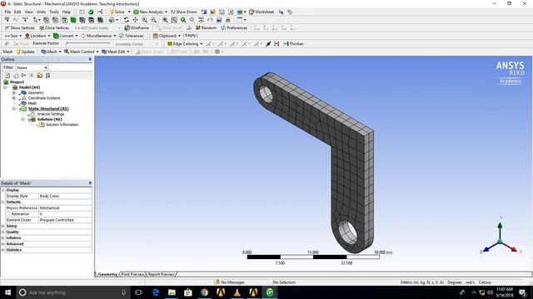Click the Edge selection filter icon
The width and height of the screenshot is (533, 299).
55,20
